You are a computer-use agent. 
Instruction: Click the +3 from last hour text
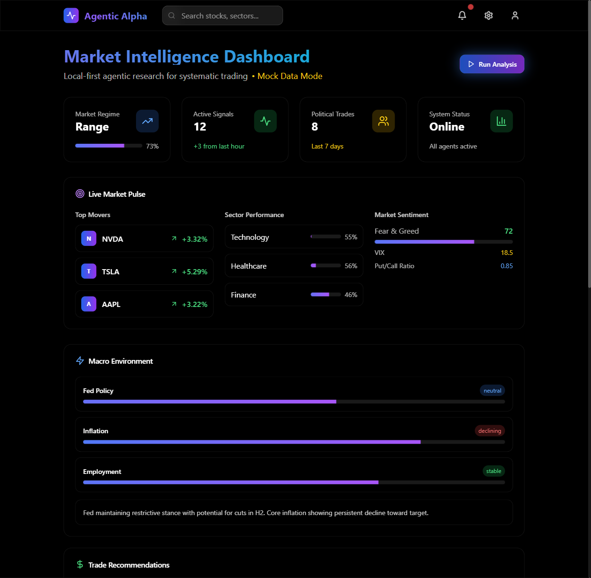219,146
